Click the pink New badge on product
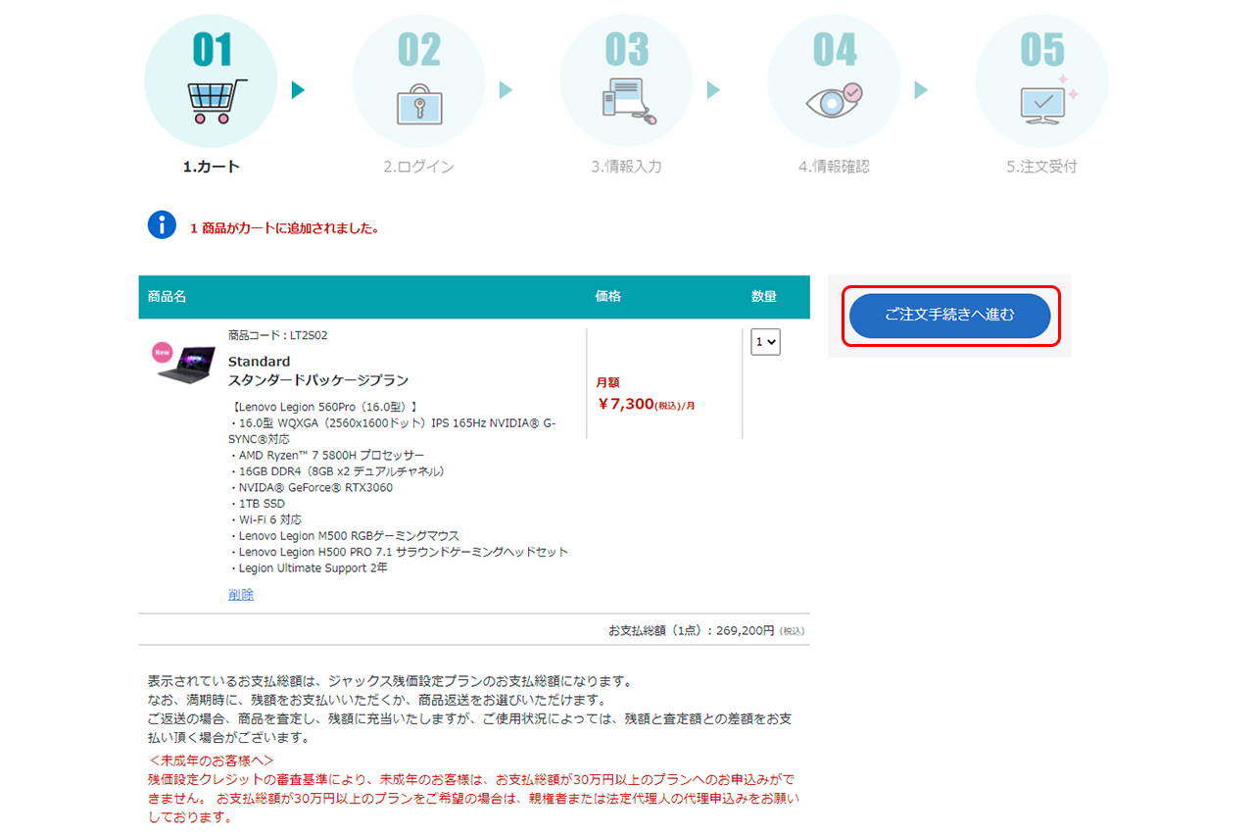The height and width of the screenshot is (836, 1254). tap(162, 351)
